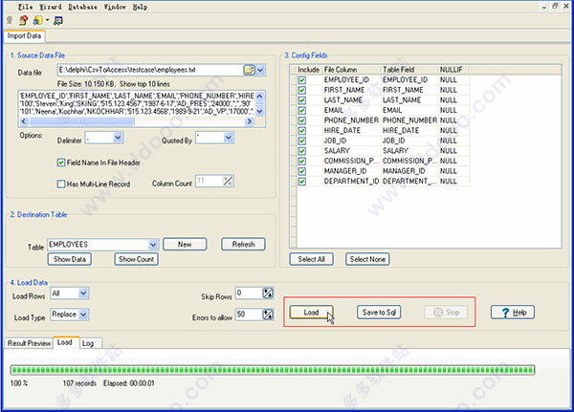
Task: Click the green load progress bar
Action: tap(273, 370)
